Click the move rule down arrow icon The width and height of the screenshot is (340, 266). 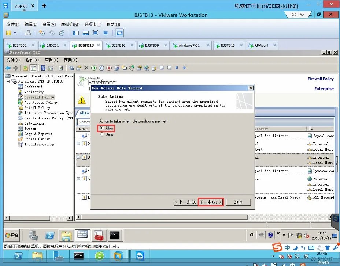tap(177, 68)
